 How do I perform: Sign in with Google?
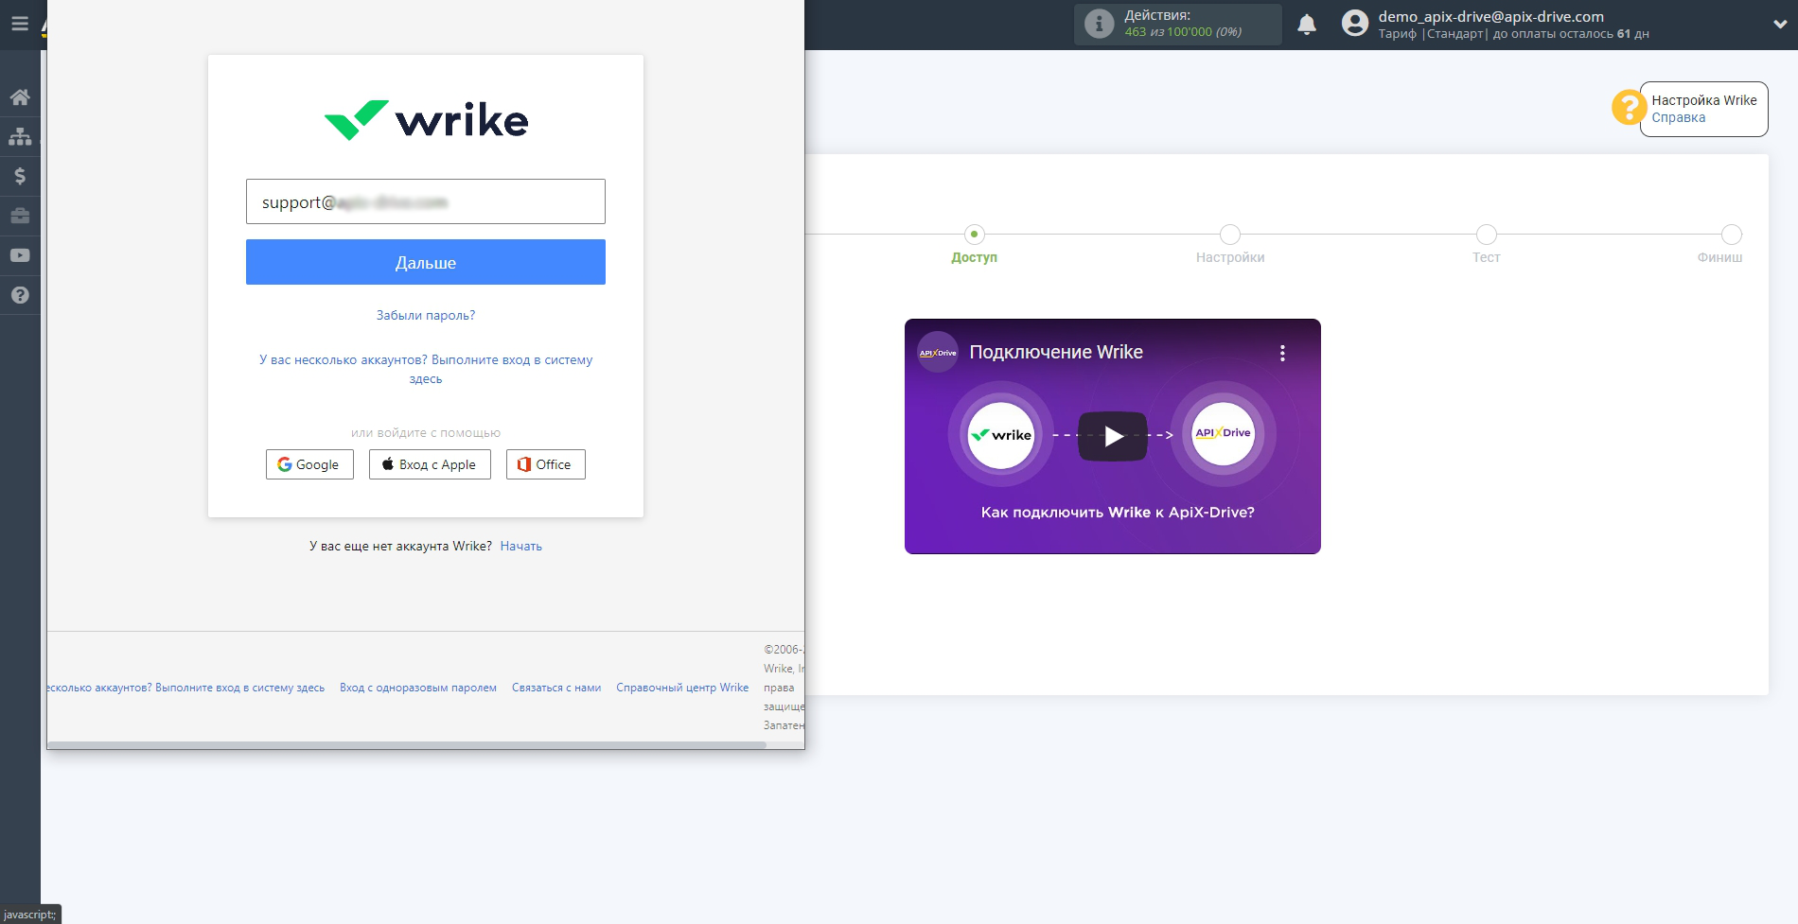pos(309,464)
